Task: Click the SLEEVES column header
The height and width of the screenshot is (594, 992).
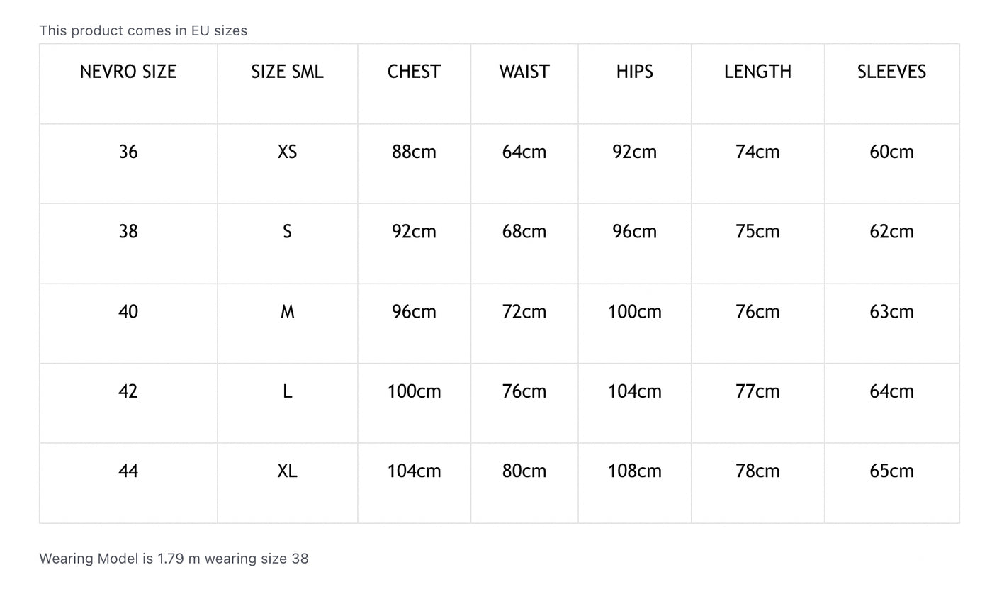Action: (x=891, y=72)
